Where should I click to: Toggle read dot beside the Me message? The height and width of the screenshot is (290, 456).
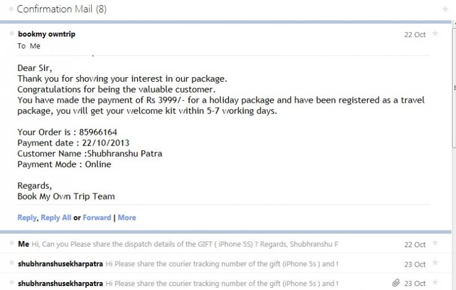11,243
